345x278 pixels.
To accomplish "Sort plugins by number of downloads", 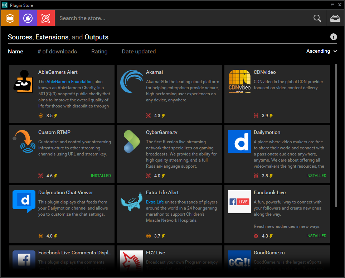I will click(x=57, y=52).
